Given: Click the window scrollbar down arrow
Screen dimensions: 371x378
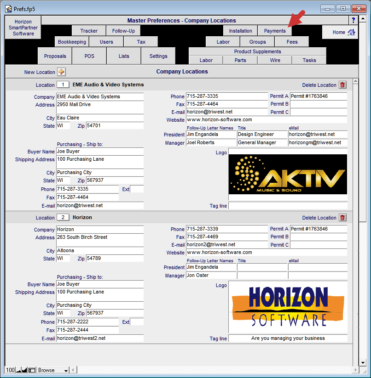Looking at the screenshot, I should point(363,363).
